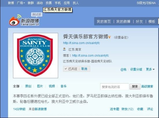The height and width of the screenshot is (118, 159).
Task: Open the 广场 dropdown in top bar
Action: coord(21,3)
